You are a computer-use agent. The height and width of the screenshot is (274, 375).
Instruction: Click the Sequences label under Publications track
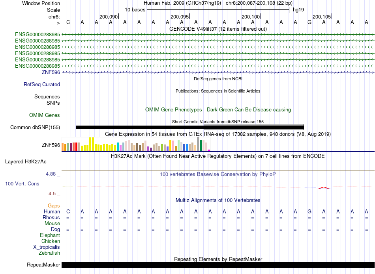pyautogui.click(x=47, y=96)
